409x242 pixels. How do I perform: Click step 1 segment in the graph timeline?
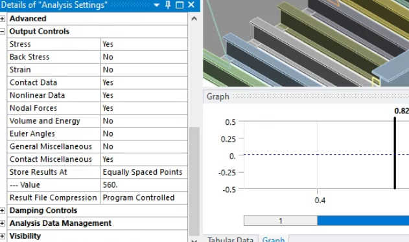click(281, 221)
